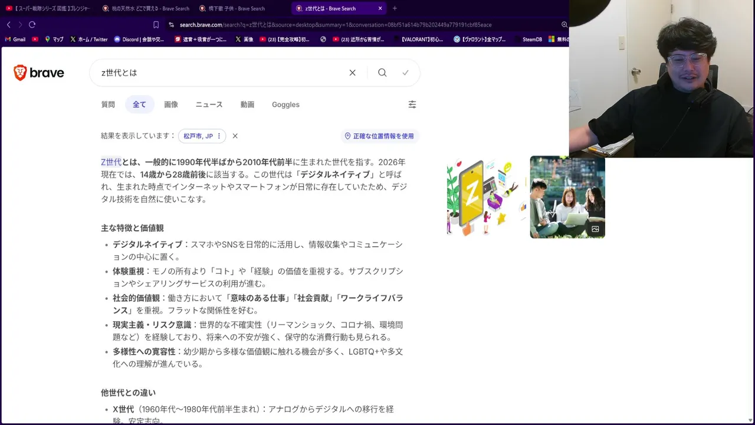The image size is (755, 425).
Task: Click 社会的価値観 bullet term
Action: tap(136, 298)
